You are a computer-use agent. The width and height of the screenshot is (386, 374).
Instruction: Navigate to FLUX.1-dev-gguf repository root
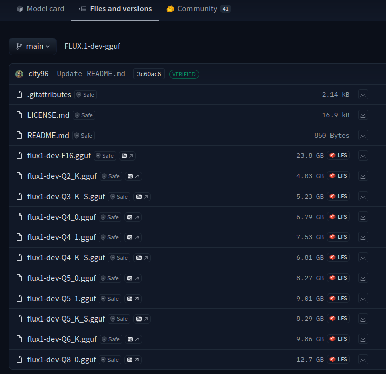click(x=92, y=46)
